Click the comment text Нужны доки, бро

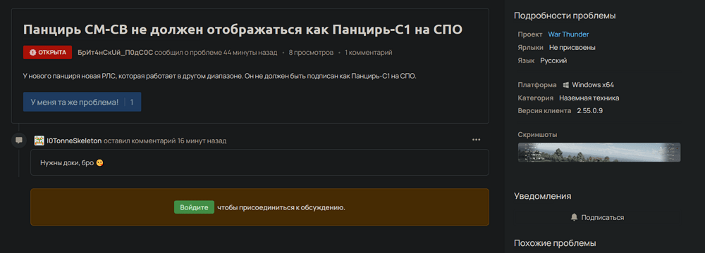point(67,163)
